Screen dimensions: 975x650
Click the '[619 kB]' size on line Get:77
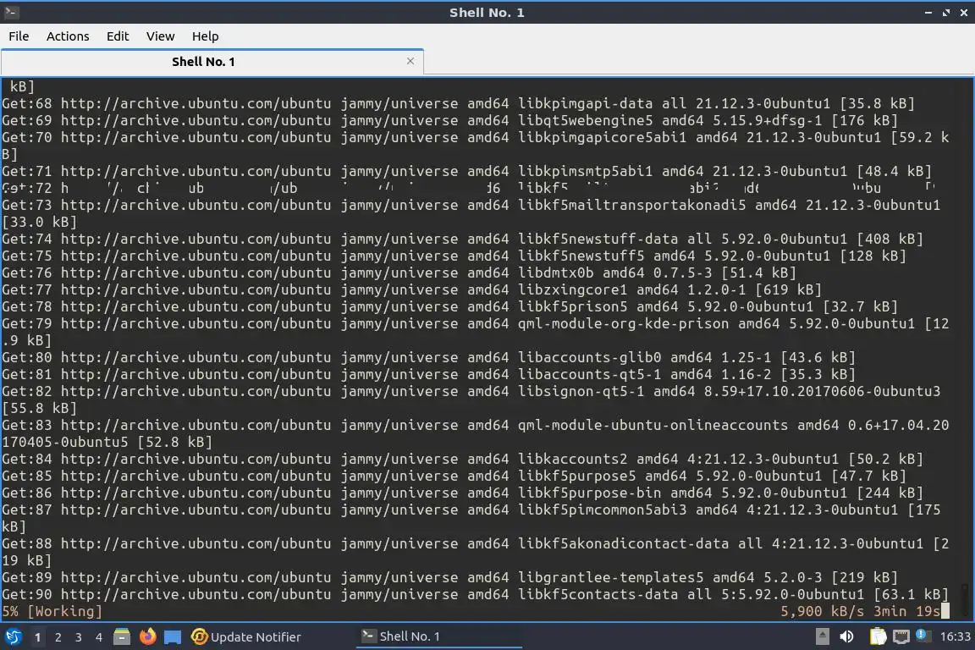pyautogui.click(x=789, y=289)
